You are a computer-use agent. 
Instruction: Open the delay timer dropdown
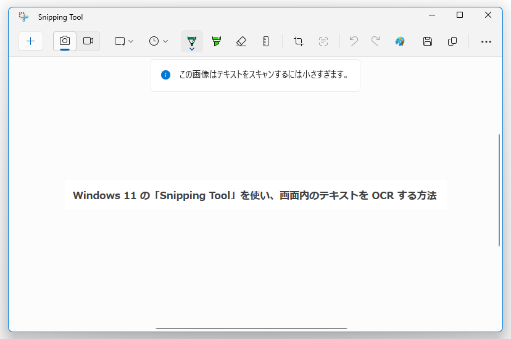159,41
